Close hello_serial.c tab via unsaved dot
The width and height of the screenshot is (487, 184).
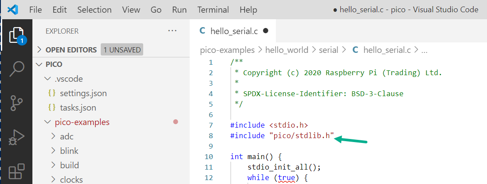(x=265, y=31)
